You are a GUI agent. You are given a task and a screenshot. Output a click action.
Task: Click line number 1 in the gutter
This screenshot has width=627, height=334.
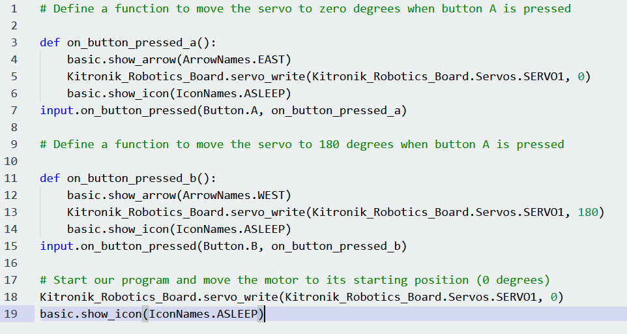[13, 9]
